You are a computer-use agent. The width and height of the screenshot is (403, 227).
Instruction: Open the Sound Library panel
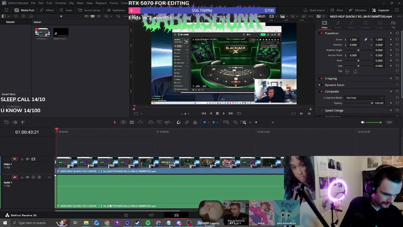(x=89, y=10)
